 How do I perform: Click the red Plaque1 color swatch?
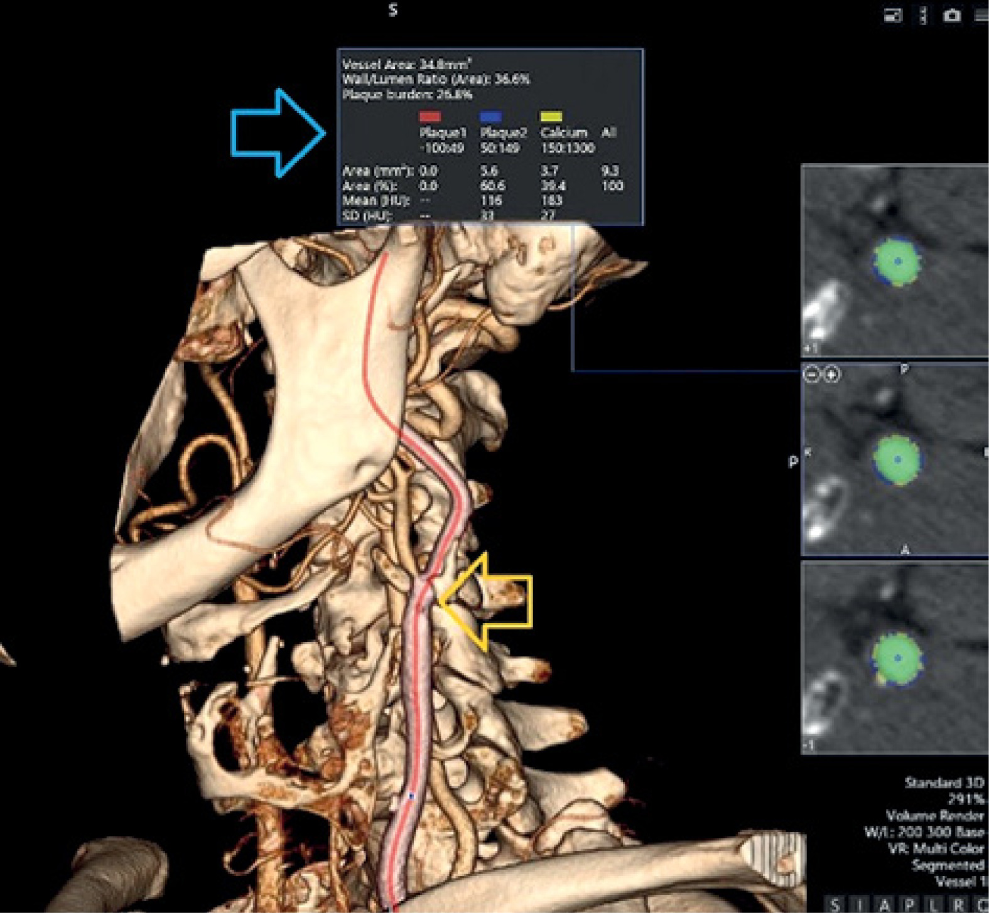pyautogui.click(x=430, y=116)
